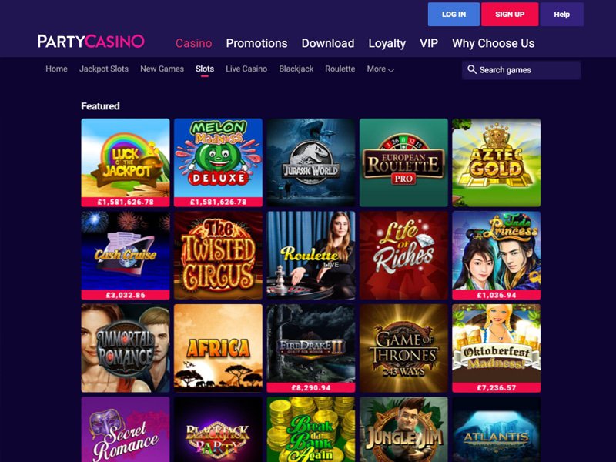Click the LOG IN button

tap(454, 15)
